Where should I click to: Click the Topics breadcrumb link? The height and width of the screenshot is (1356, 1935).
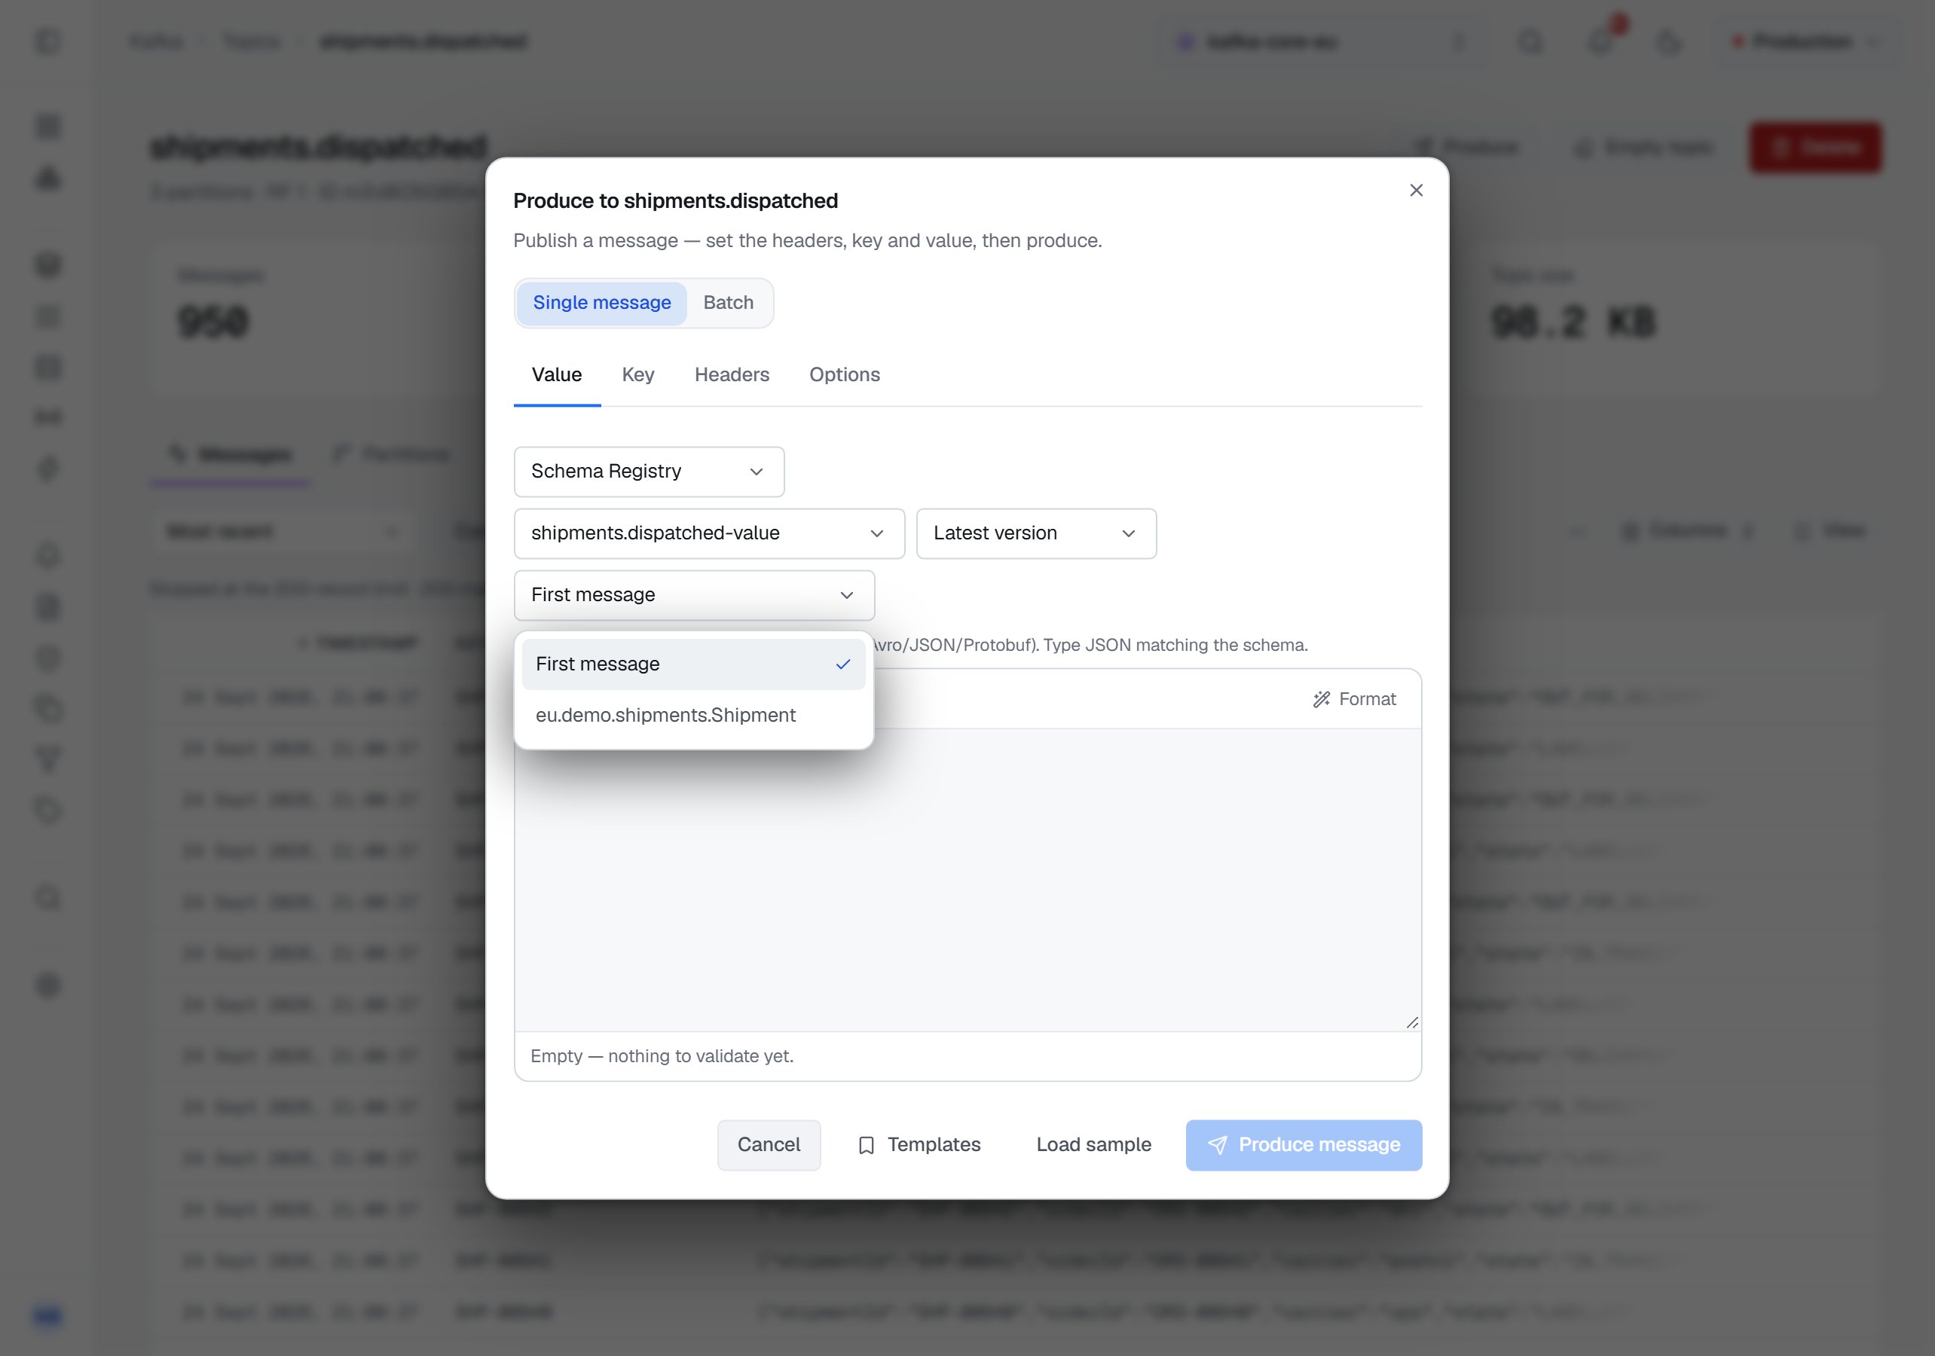point(251,41)
